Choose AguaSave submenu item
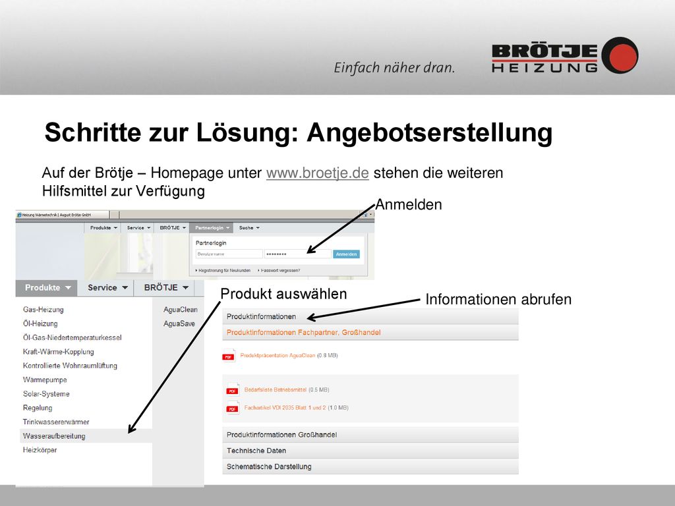Screen dimensions: 675x506 click(x=179, y=323)
